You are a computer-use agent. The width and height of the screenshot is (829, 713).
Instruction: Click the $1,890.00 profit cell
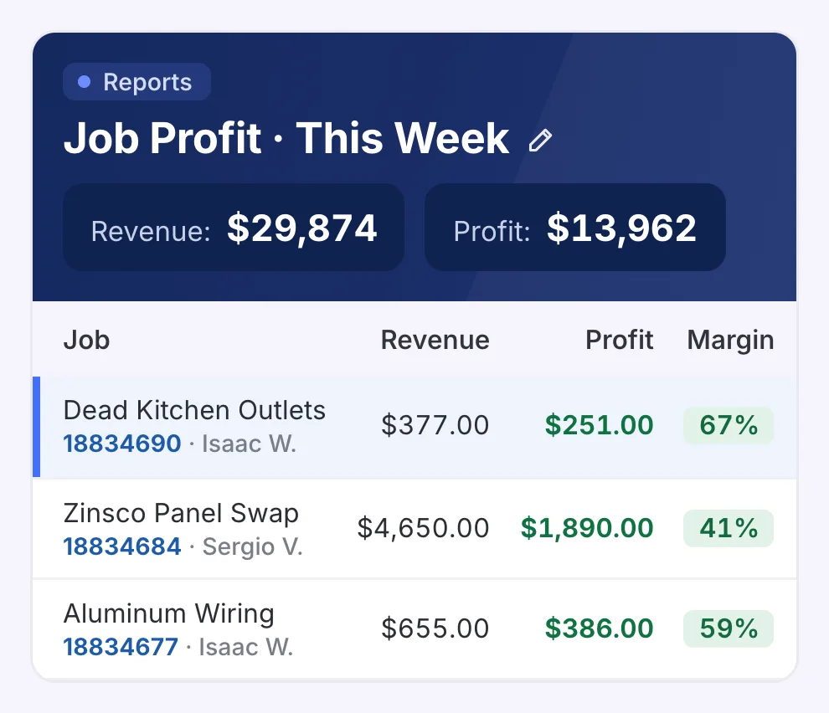point(587,528)
